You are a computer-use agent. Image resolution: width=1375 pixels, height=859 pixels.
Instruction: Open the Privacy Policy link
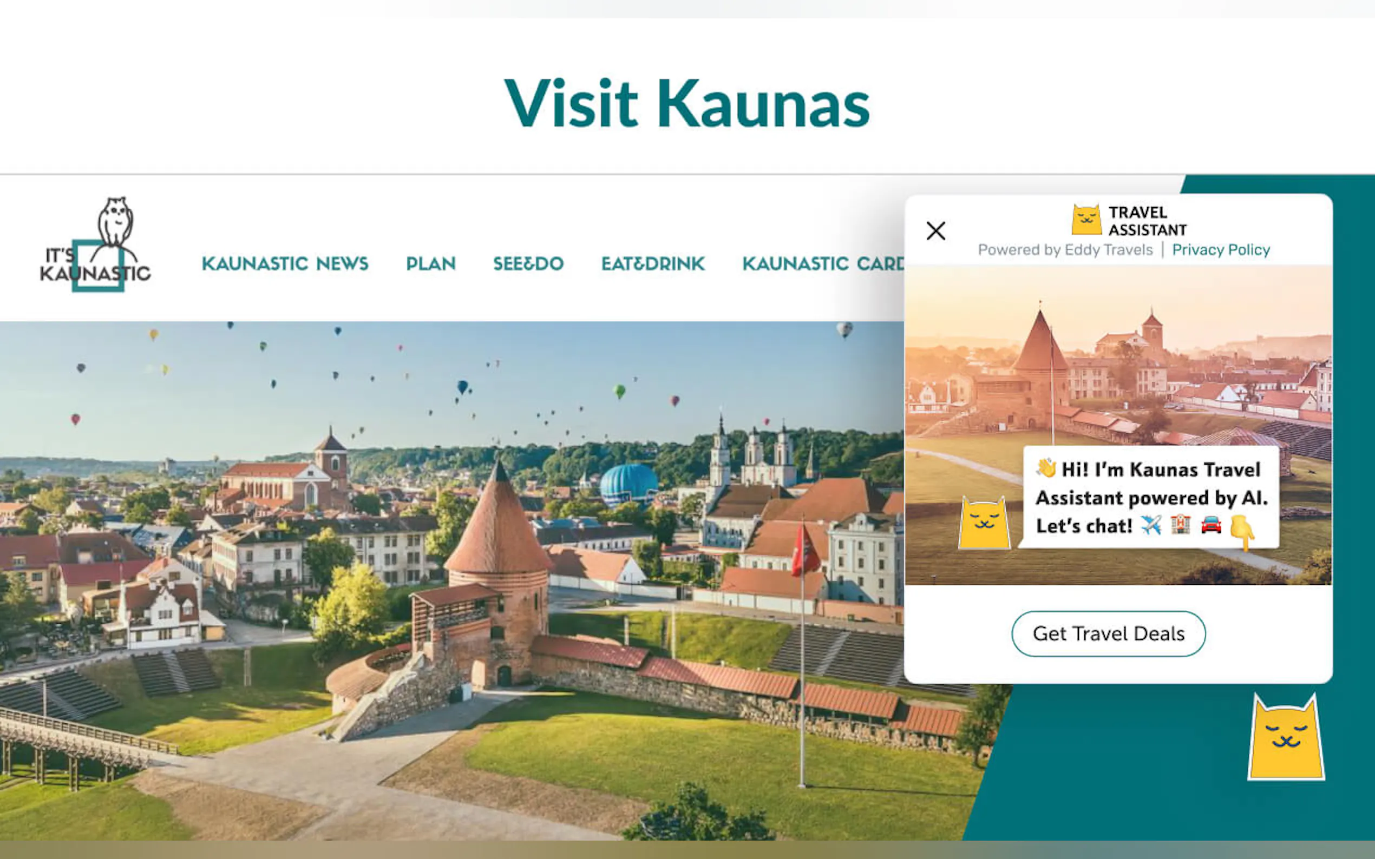coord(1220,250)
